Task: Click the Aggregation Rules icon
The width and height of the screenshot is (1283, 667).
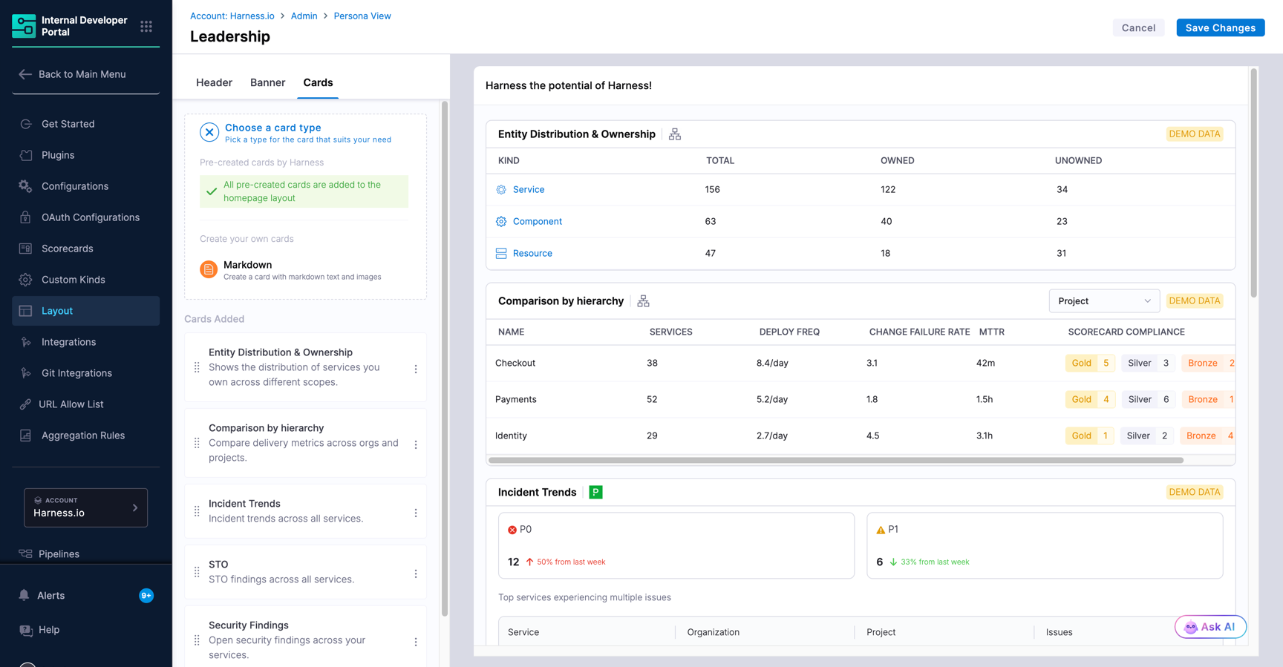Action: point(26,436)
